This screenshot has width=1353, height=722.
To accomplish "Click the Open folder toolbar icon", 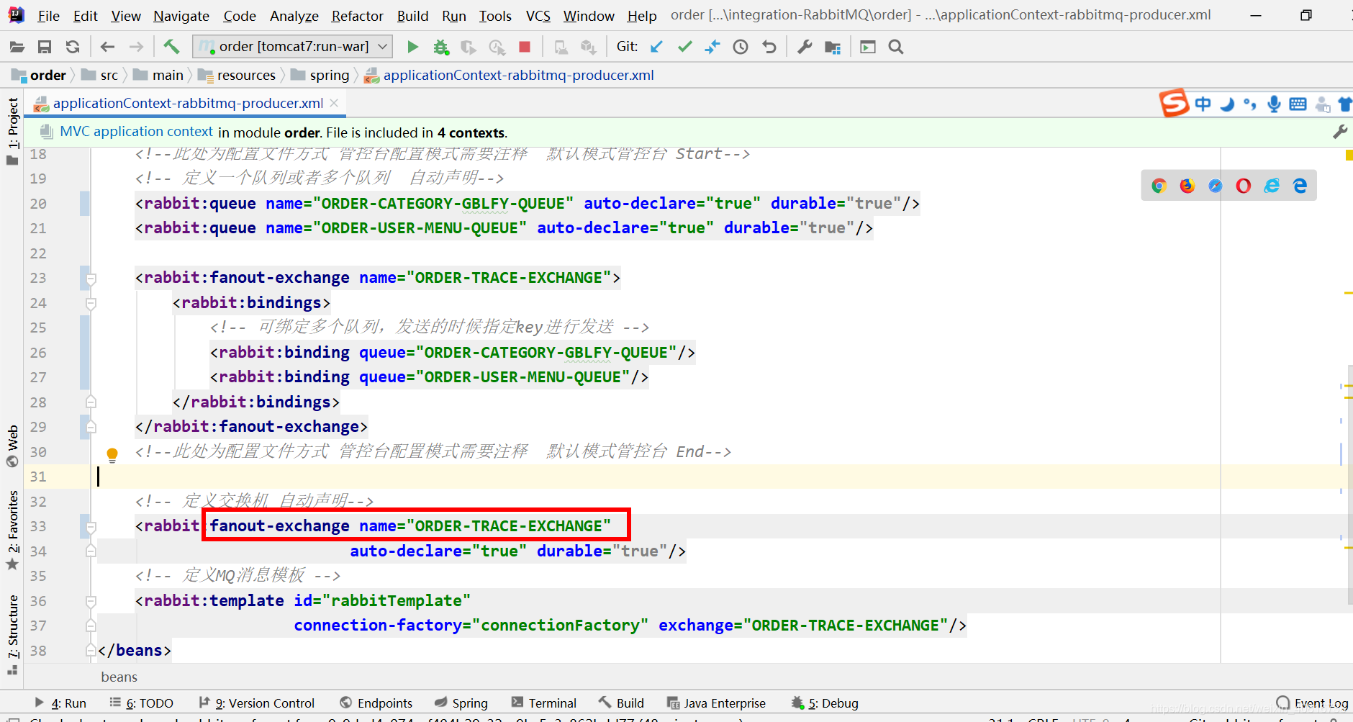I will [x=17, y=47].
